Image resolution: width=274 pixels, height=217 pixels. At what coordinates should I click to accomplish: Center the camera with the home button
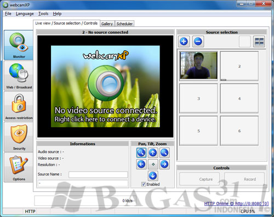(153, 164)
